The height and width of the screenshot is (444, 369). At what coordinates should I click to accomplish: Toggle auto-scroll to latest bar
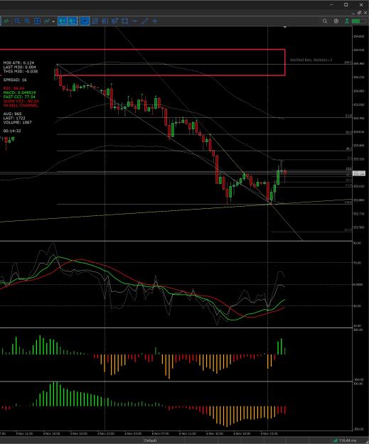63,21
